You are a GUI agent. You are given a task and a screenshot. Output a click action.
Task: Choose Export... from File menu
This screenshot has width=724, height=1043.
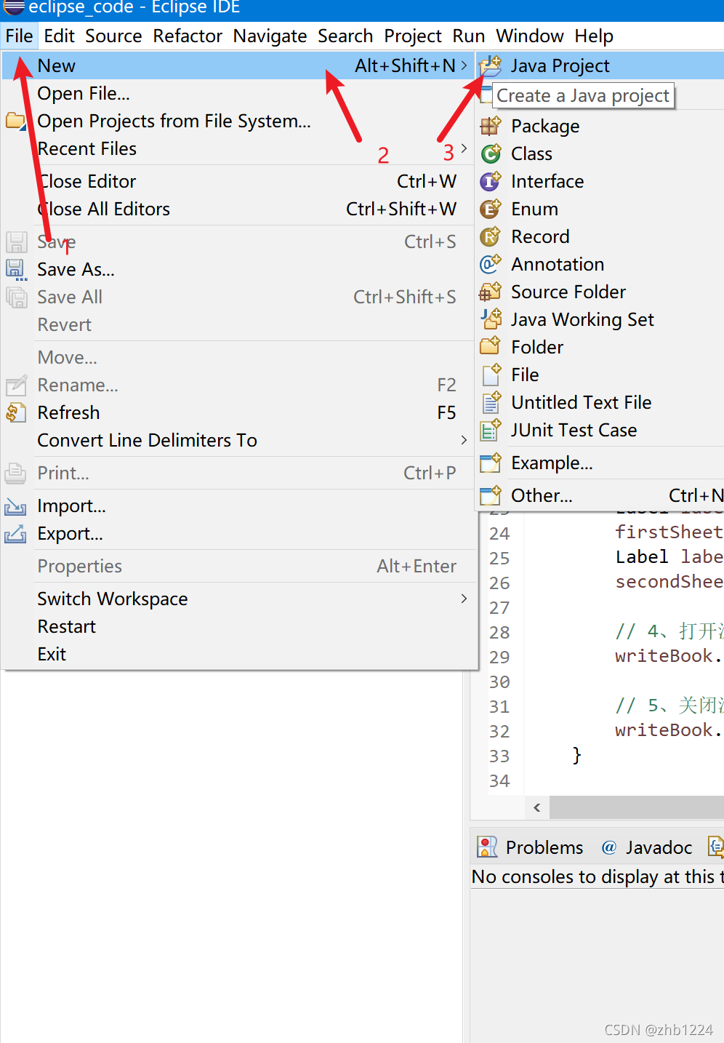click(x=238, y=533)
